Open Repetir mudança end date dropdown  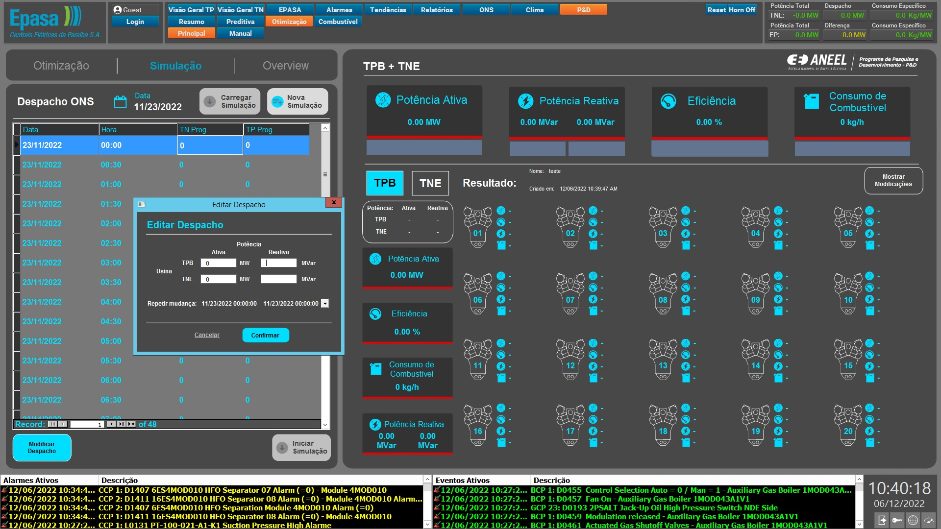325,304
